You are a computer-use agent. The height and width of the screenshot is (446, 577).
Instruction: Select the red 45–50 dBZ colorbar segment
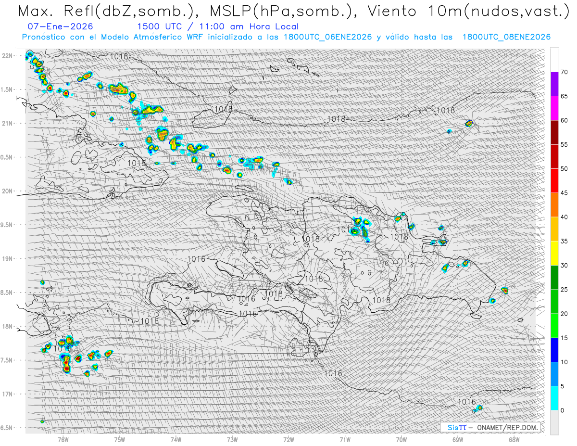[554, 181]
